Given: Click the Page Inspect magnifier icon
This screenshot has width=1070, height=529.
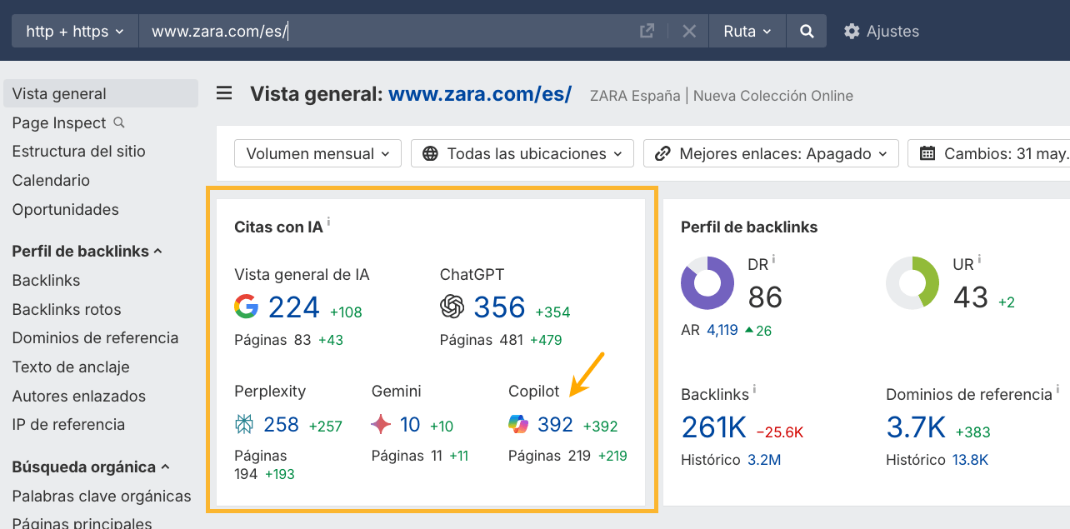Looking at the screenshot, I should pos(119,122).
